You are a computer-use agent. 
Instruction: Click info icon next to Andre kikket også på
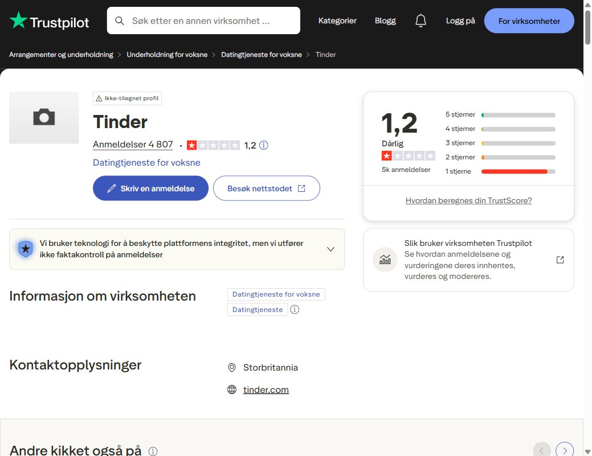pos(153,451)
